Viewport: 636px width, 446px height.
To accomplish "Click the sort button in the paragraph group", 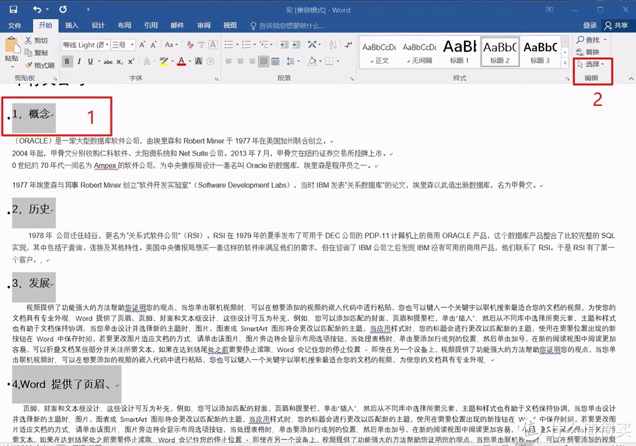I will [x=333, y=44].
